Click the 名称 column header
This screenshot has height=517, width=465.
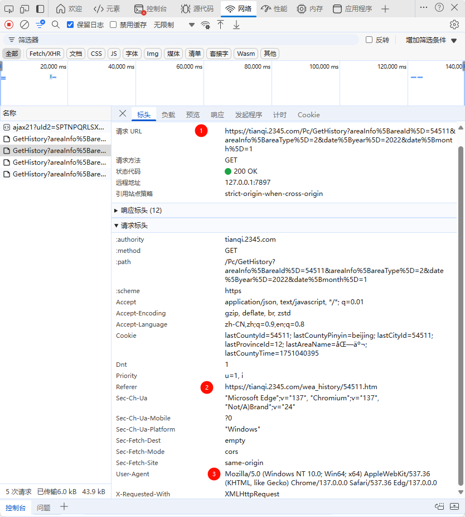tap(55, 113)
